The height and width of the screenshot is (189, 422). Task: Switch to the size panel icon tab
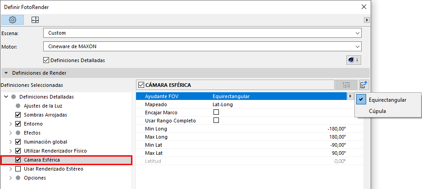(x=35, y=20)
